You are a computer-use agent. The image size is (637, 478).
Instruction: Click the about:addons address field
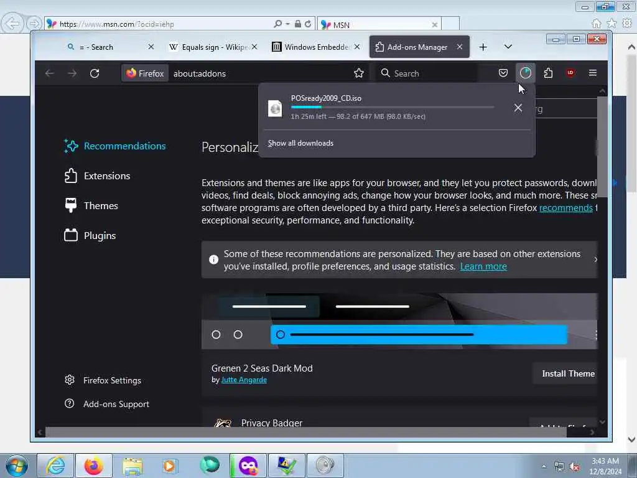260,73
